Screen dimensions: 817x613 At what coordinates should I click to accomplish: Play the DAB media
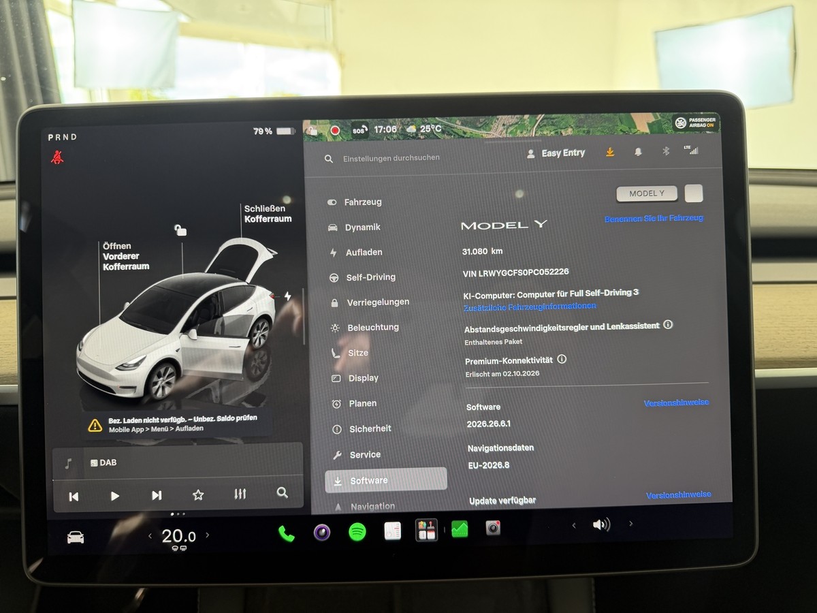(x=115, y=496)
